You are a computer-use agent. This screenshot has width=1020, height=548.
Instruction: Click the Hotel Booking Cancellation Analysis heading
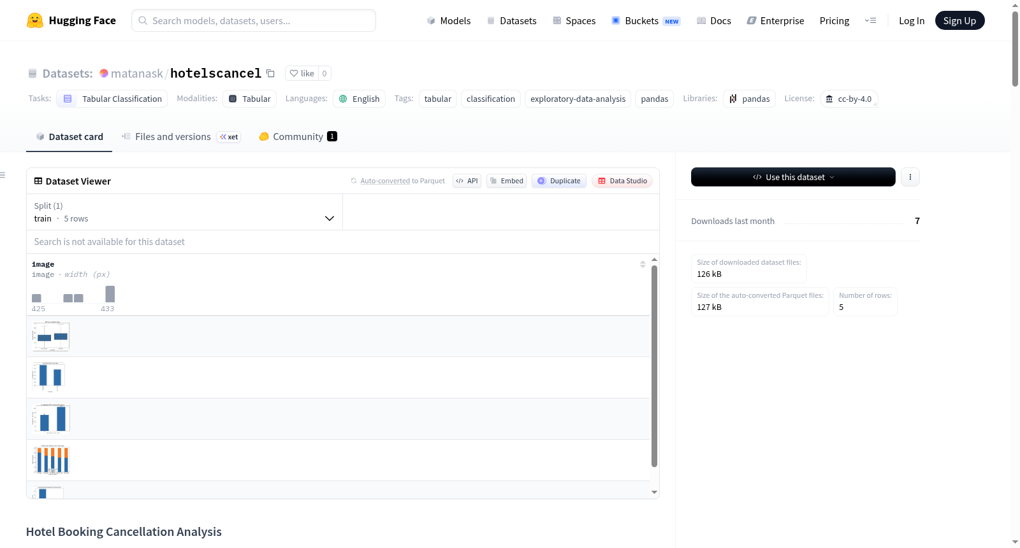pyautogui.click(x=124, y=531)
